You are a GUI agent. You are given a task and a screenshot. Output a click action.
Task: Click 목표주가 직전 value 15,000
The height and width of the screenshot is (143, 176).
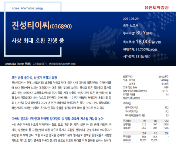pos(154,140)
